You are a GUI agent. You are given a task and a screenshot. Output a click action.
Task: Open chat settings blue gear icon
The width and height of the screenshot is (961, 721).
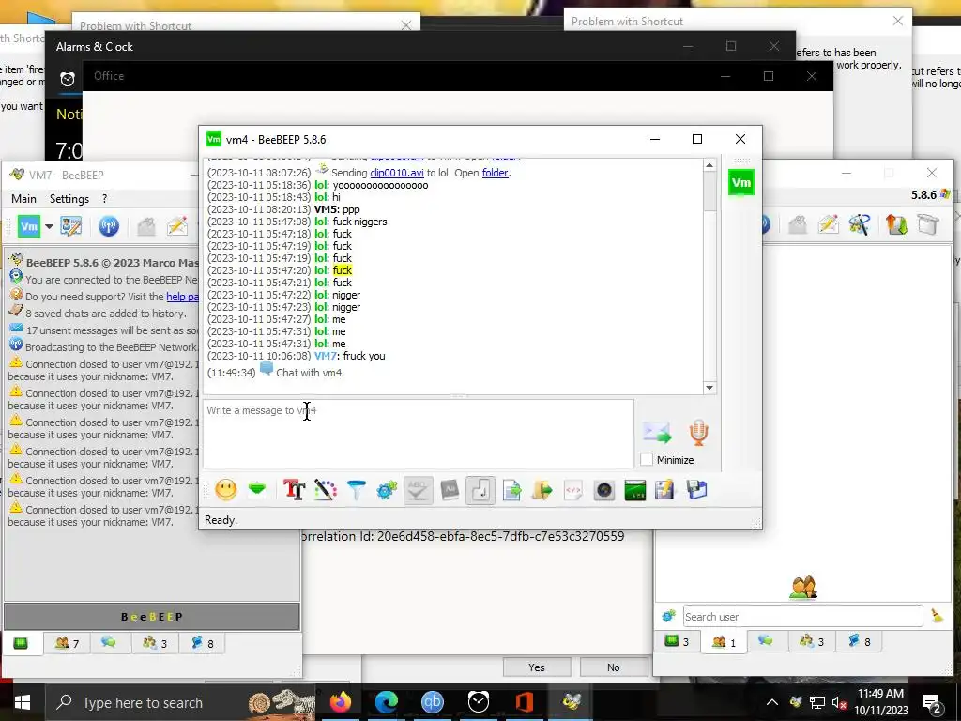coord(387,490)
